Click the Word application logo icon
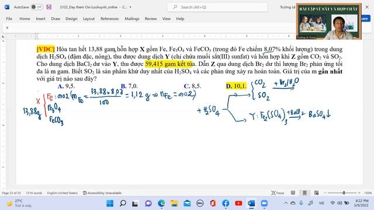The image size is (374, 210). (x=7, y=7)
